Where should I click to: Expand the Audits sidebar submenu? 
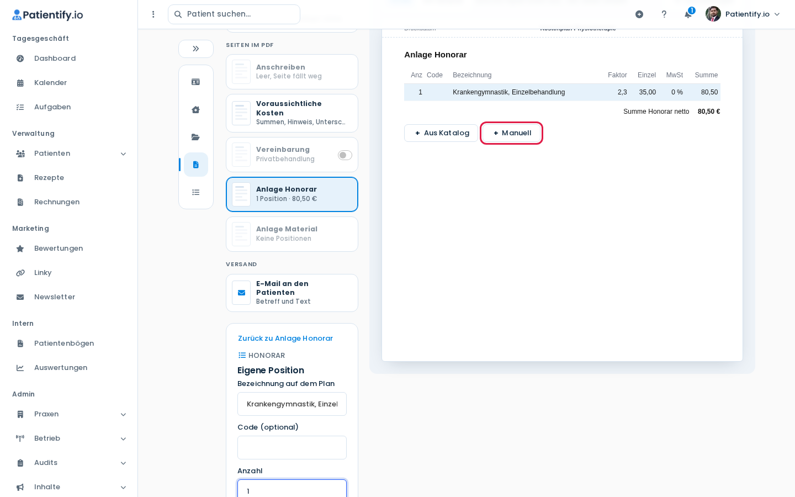click(x=123, y=463)
